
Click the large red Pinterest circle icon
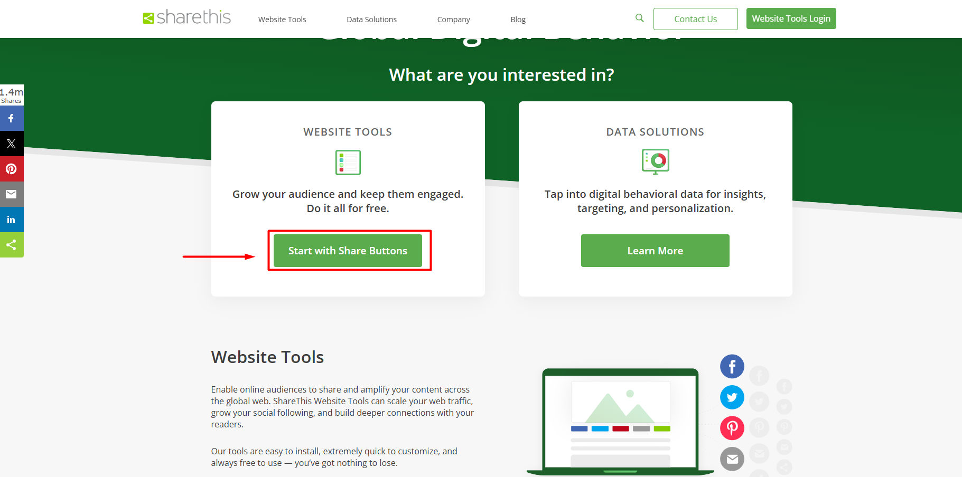pos(732,428)
